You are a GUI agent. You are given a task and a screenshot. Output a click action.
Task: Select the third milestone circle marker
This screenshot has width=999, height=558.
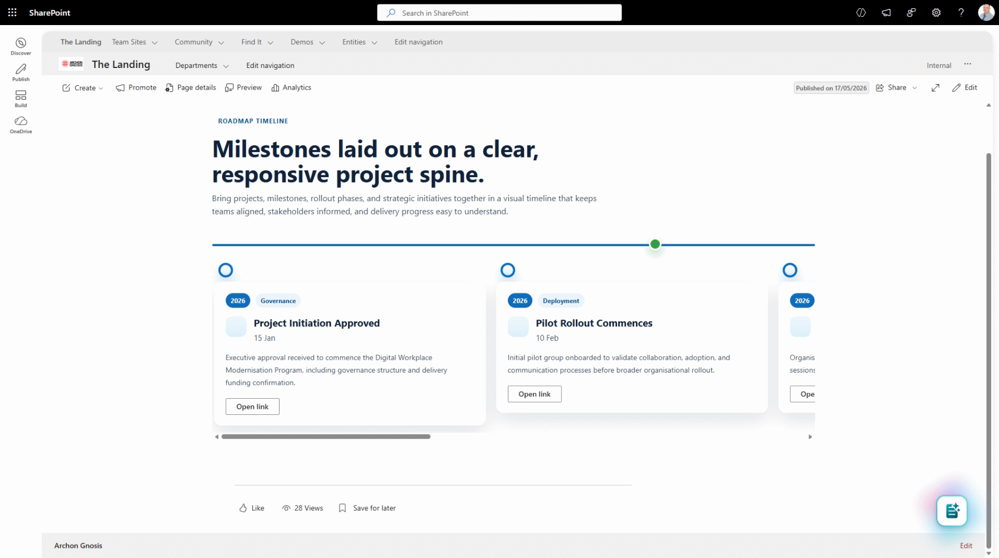[x=790, y=271]
